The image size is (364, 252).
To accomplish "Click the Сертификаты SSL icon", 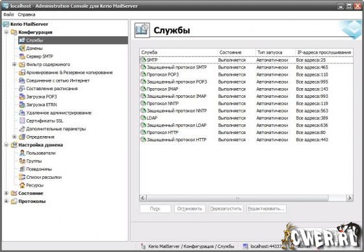I will tap(22, 120).
